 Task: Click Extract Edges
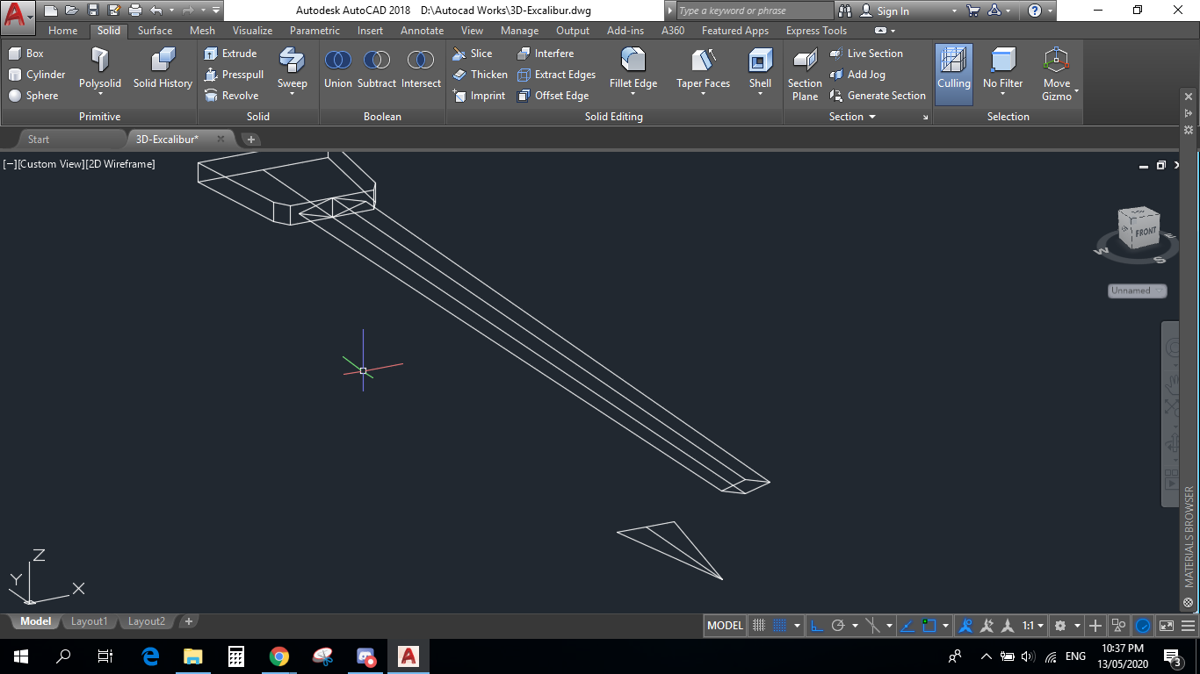tap(556, 75)
